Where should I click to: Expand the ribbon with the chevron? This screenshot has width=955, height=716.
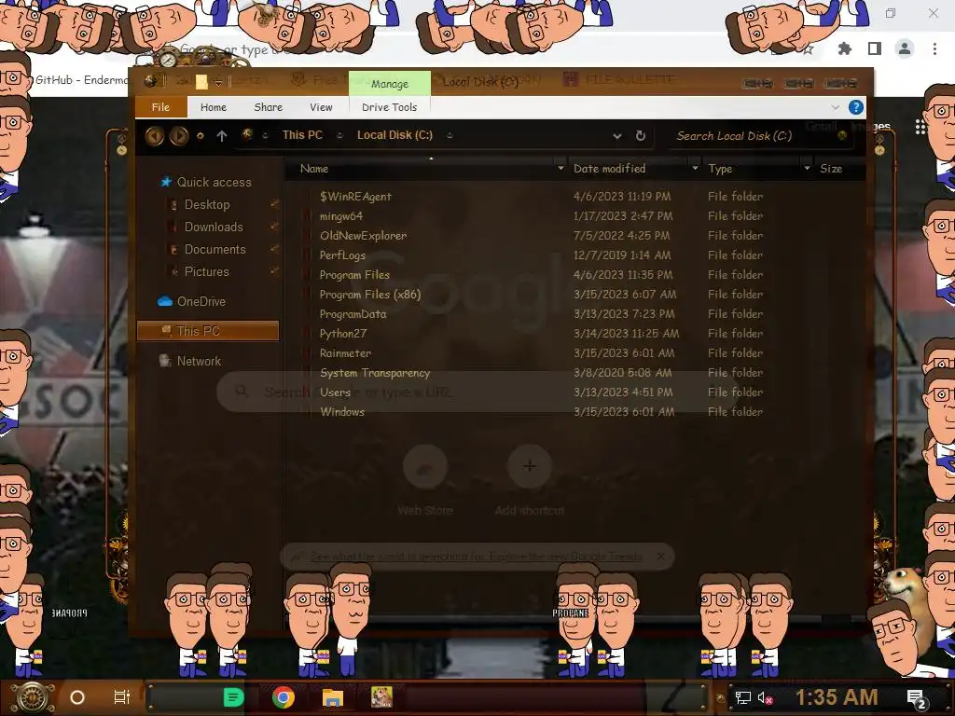(x=835, y=107)
